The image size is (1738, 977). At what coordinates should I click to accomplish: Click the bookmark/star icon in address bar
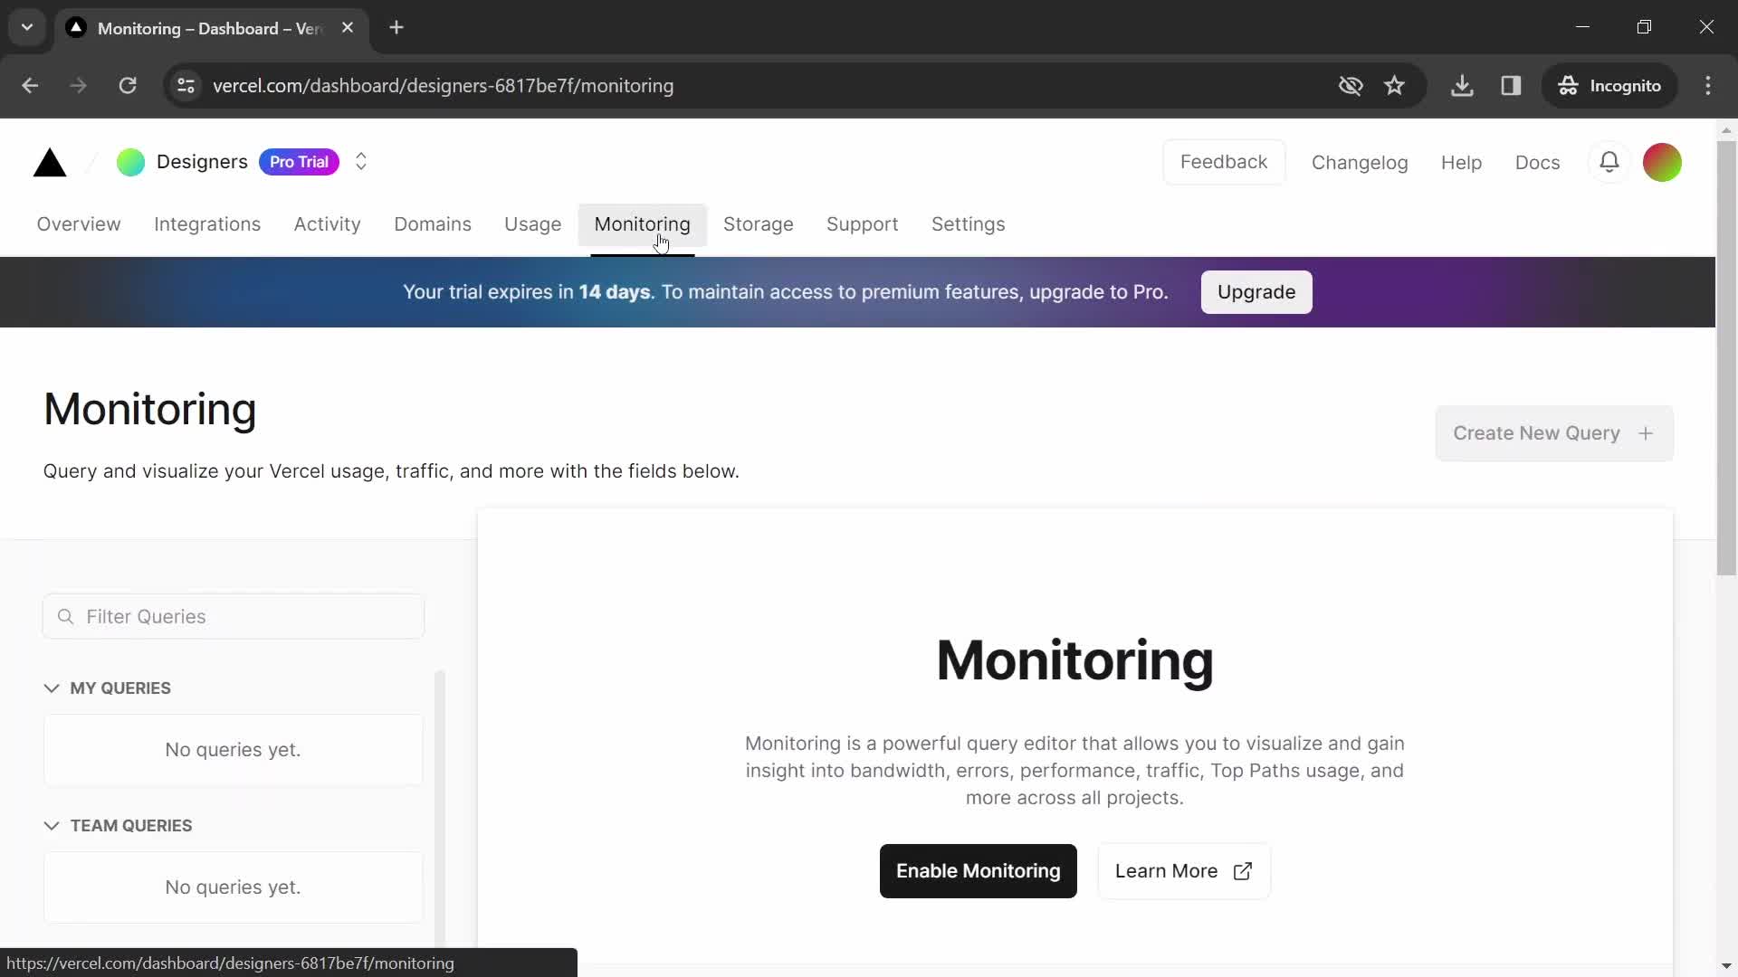tap(1399, 85)
